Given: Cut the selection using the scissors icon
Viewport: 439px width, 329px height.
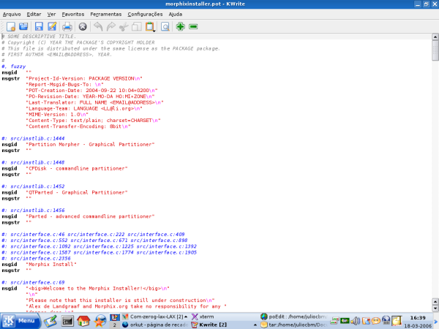Looking at the screenshot, I should tap(124, 26).
